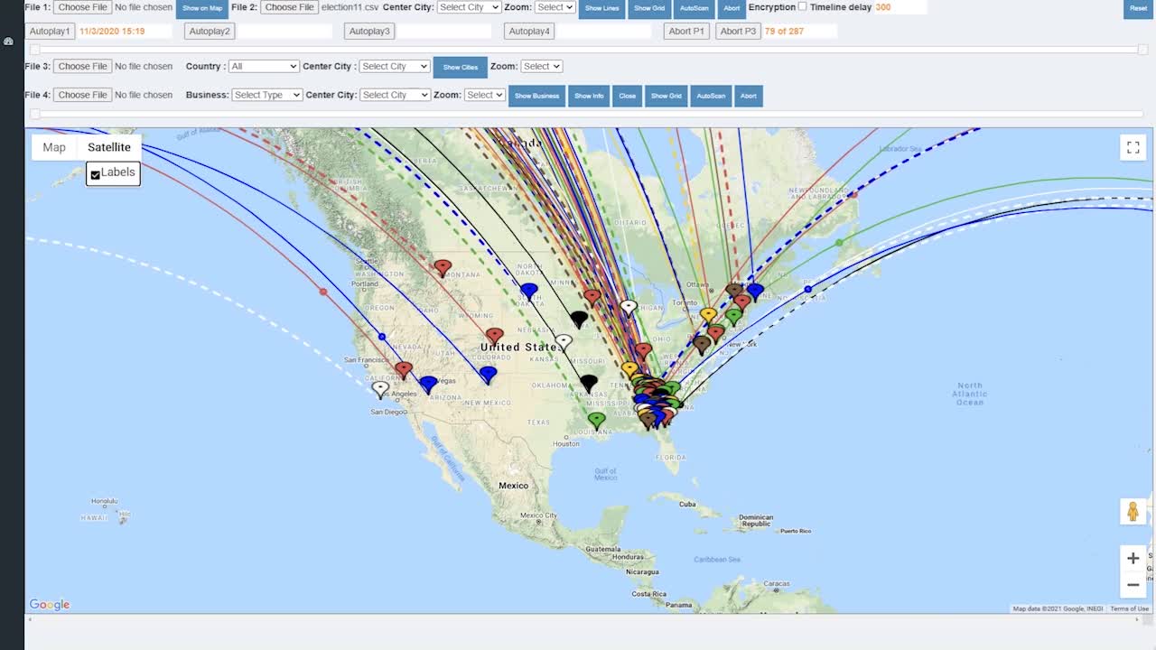The image size is (1156, 650).
Task: Choose a file for File 2
Action: (290, 7)
